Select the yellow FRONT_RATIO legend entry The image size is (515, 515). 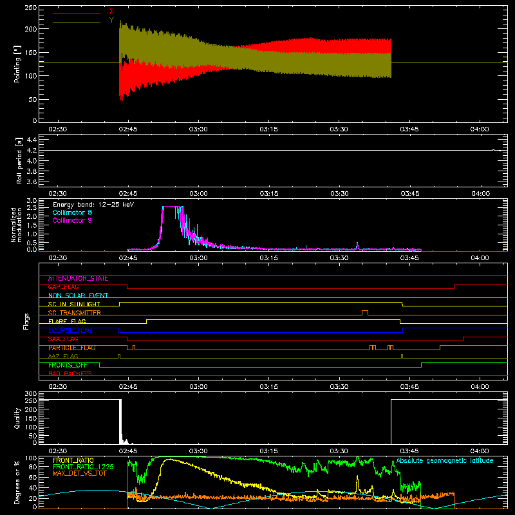73,460
